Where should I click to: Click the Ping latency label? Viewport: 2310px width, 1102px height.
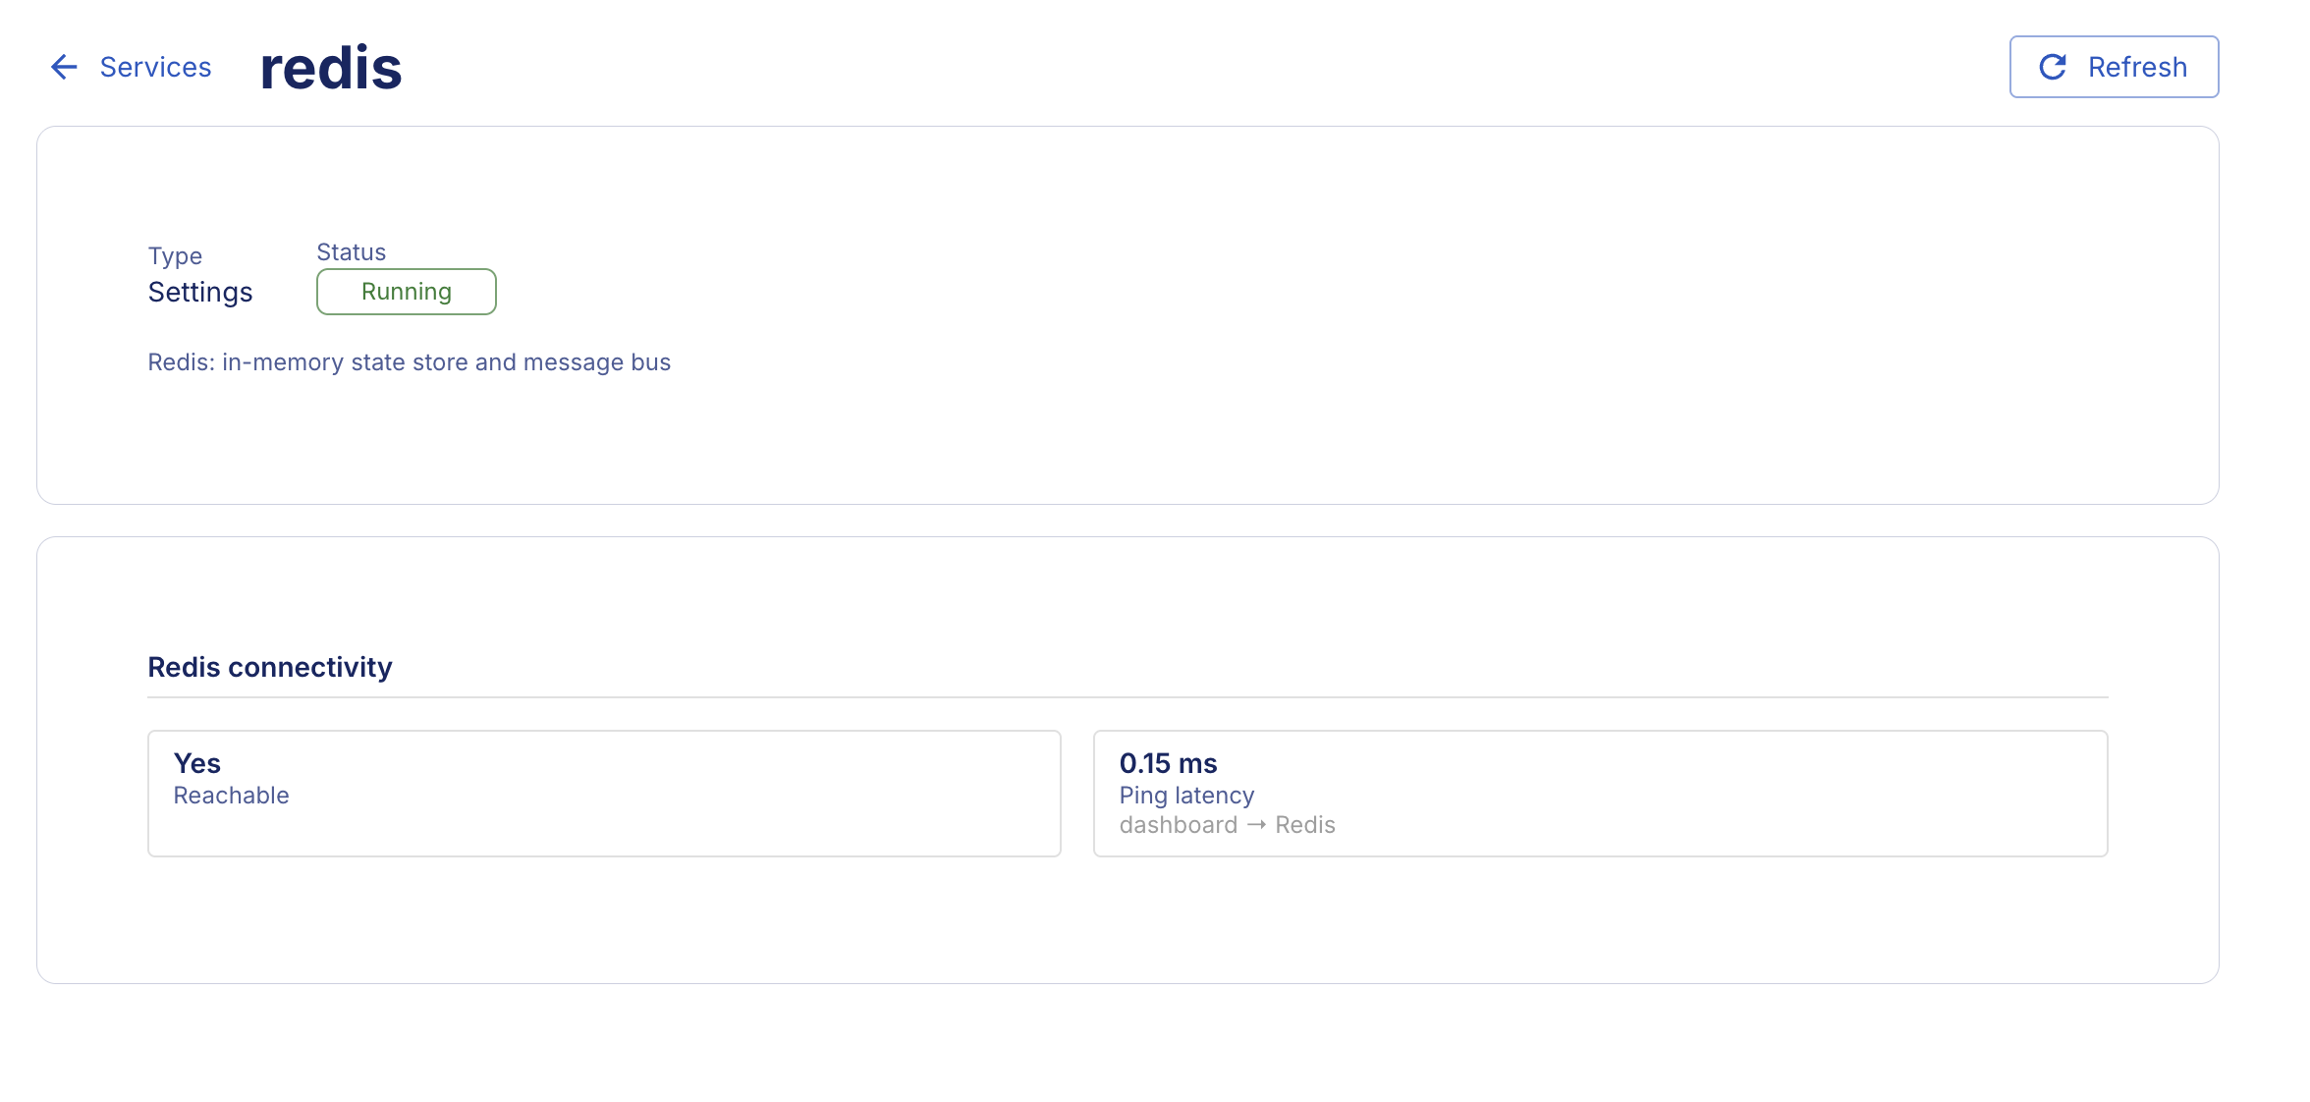click(x=1187, y=796)
